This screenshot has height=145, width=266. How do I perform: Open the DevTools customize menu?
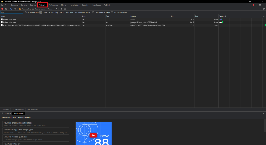click(264, 5)
